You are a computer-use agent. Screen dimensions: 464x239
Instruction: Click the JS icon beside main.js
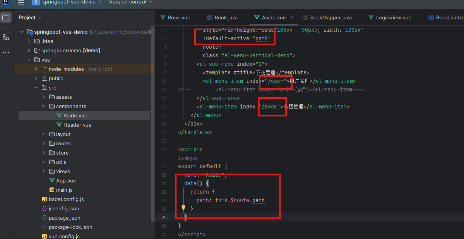point(52,190)
